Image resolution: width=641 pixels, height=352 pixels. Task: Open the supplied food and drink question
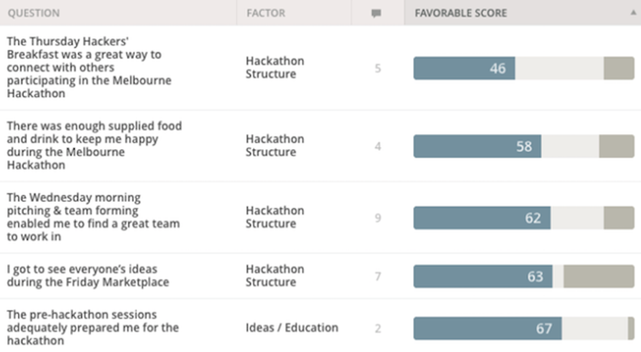pyautogui.click(x=94, y=145)
